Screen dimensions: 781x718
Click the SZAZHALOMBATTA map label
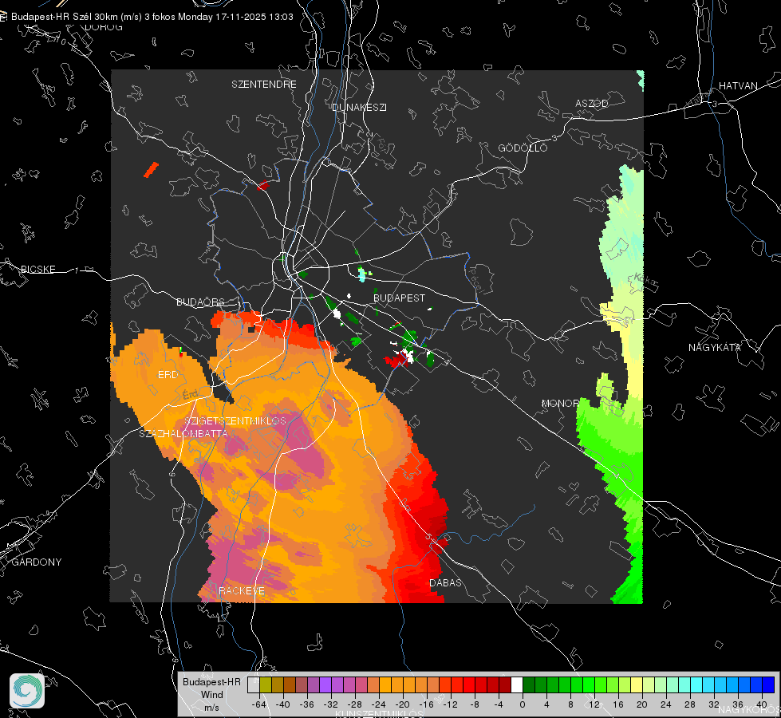pyautogui.click(x=183, y=433)
